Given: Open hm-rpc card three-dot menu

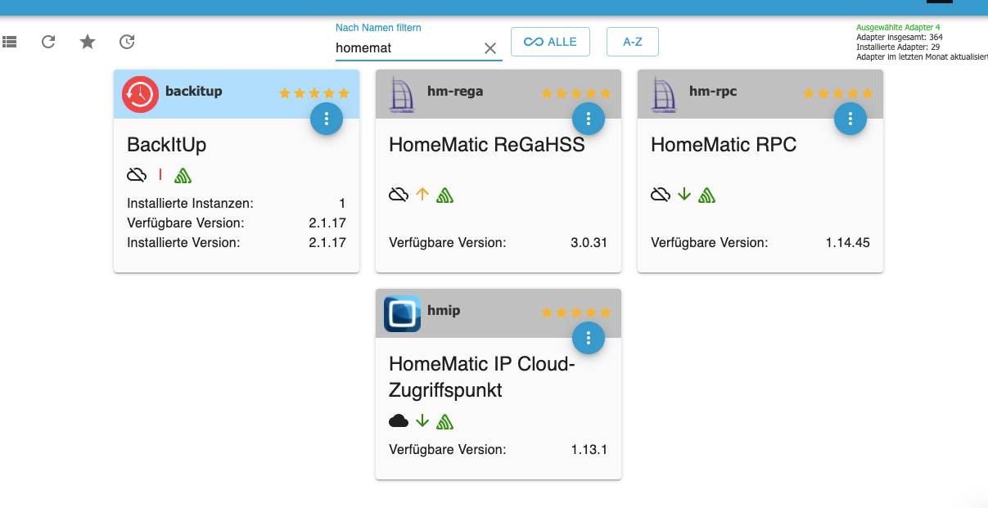Looking at the screenshot, I should [x=850, y=119].
